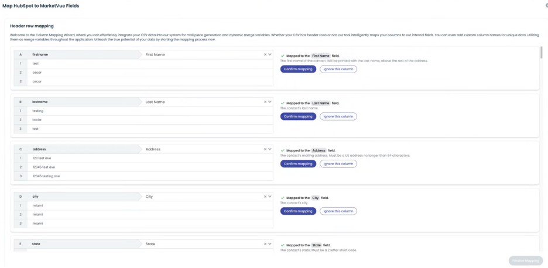Ignore the firstname column
The width and height of the screenshot is (548, 268).
tap(338, 69)
